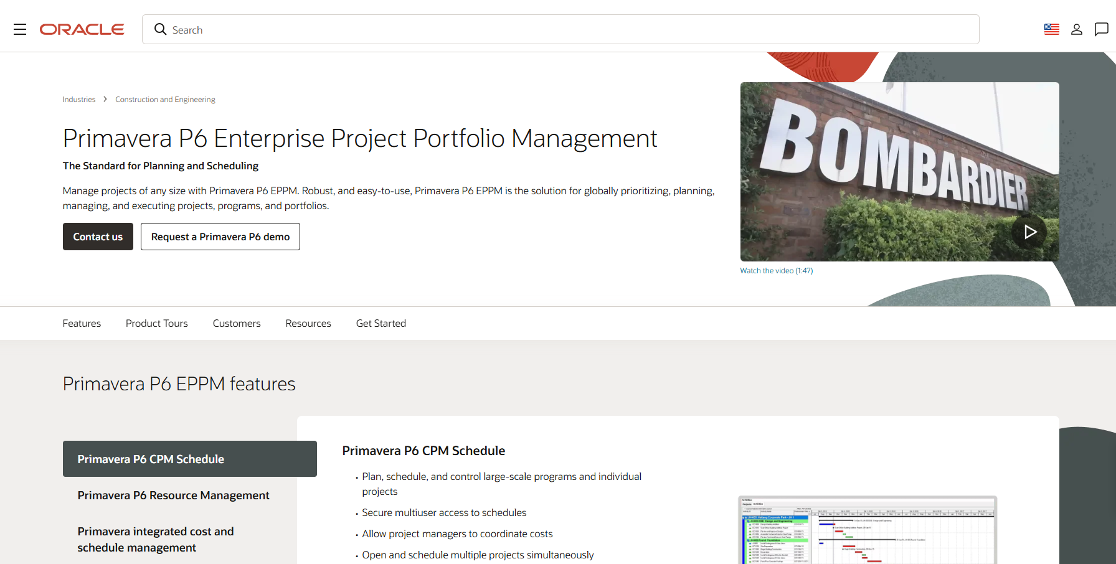Open the user account icon
This screenshot has width=1116, height=564.
click(x=1077, y=29)
